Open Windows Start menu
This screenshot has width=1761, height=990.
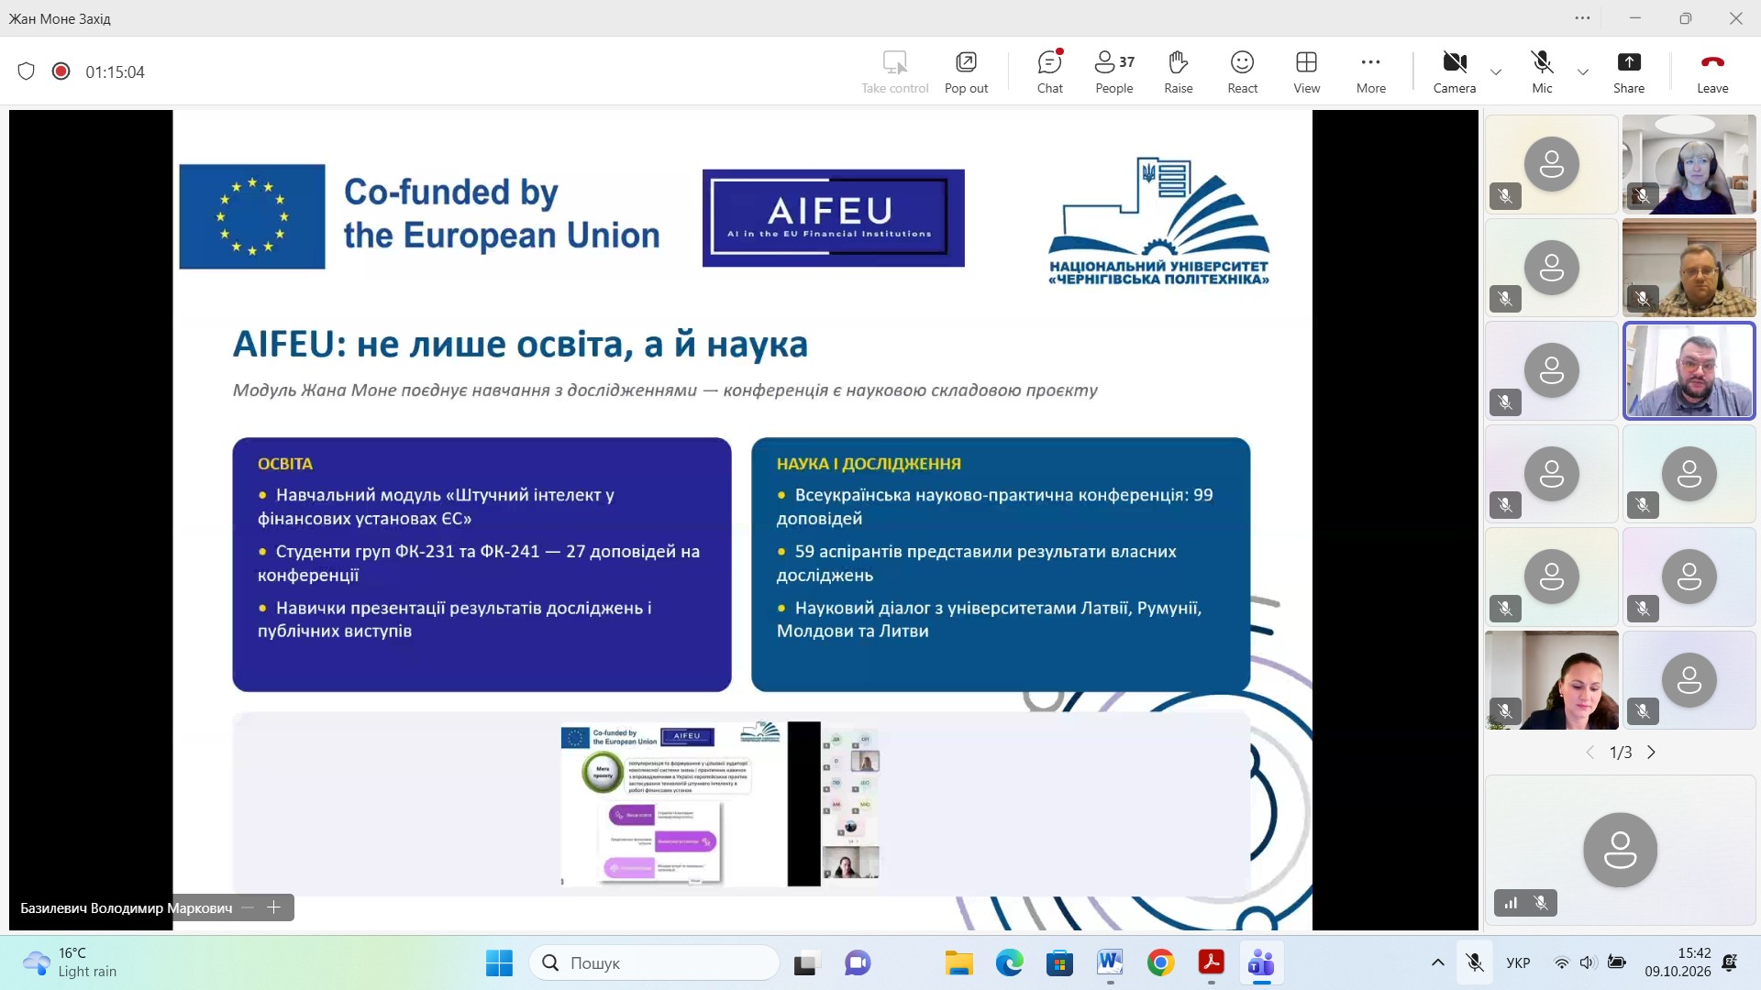[x=499, y=962]
